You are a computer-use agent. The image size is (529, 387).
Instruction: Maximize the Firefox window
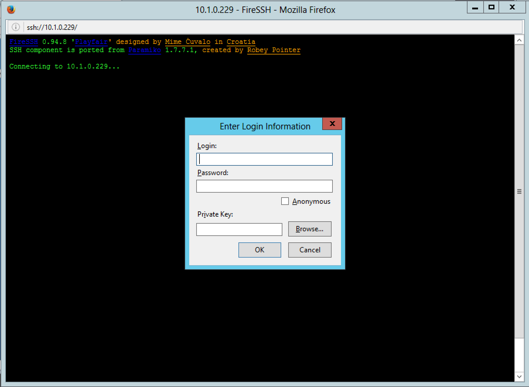click(492, 8)
